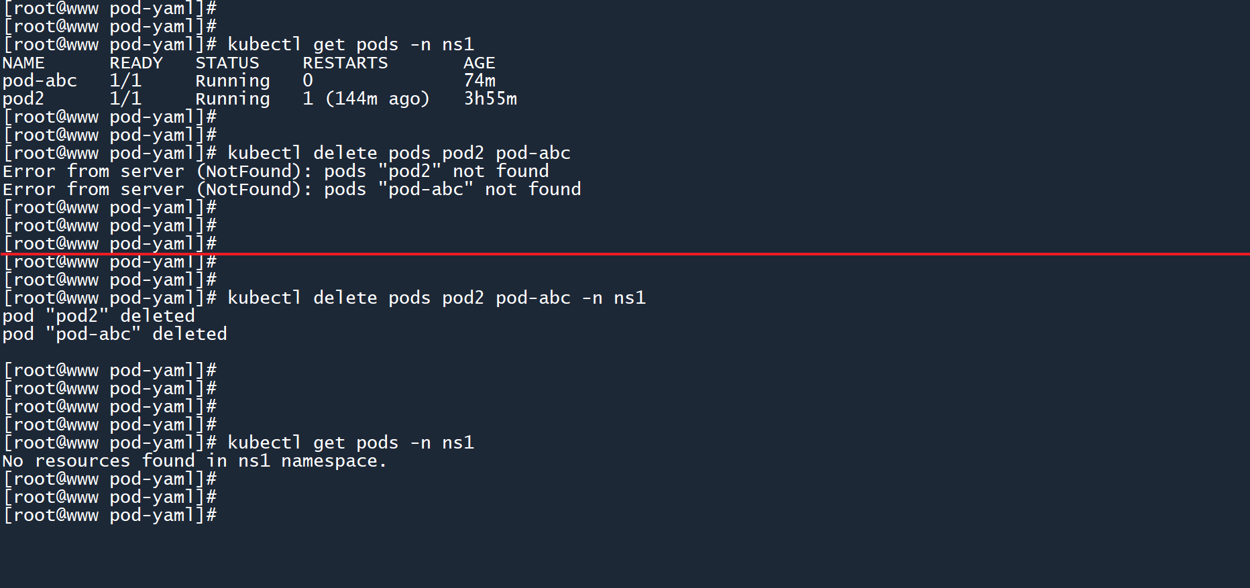Click the 1/1 ready value for pod2
The width and height of the screenshot is (1250, 588).
(125, 99)
